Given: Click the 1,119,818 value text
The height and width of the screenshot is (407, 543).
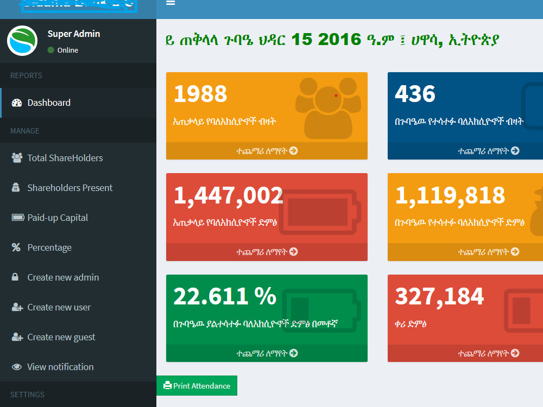Looking at the screenshot, I should [x=450, y=195].
